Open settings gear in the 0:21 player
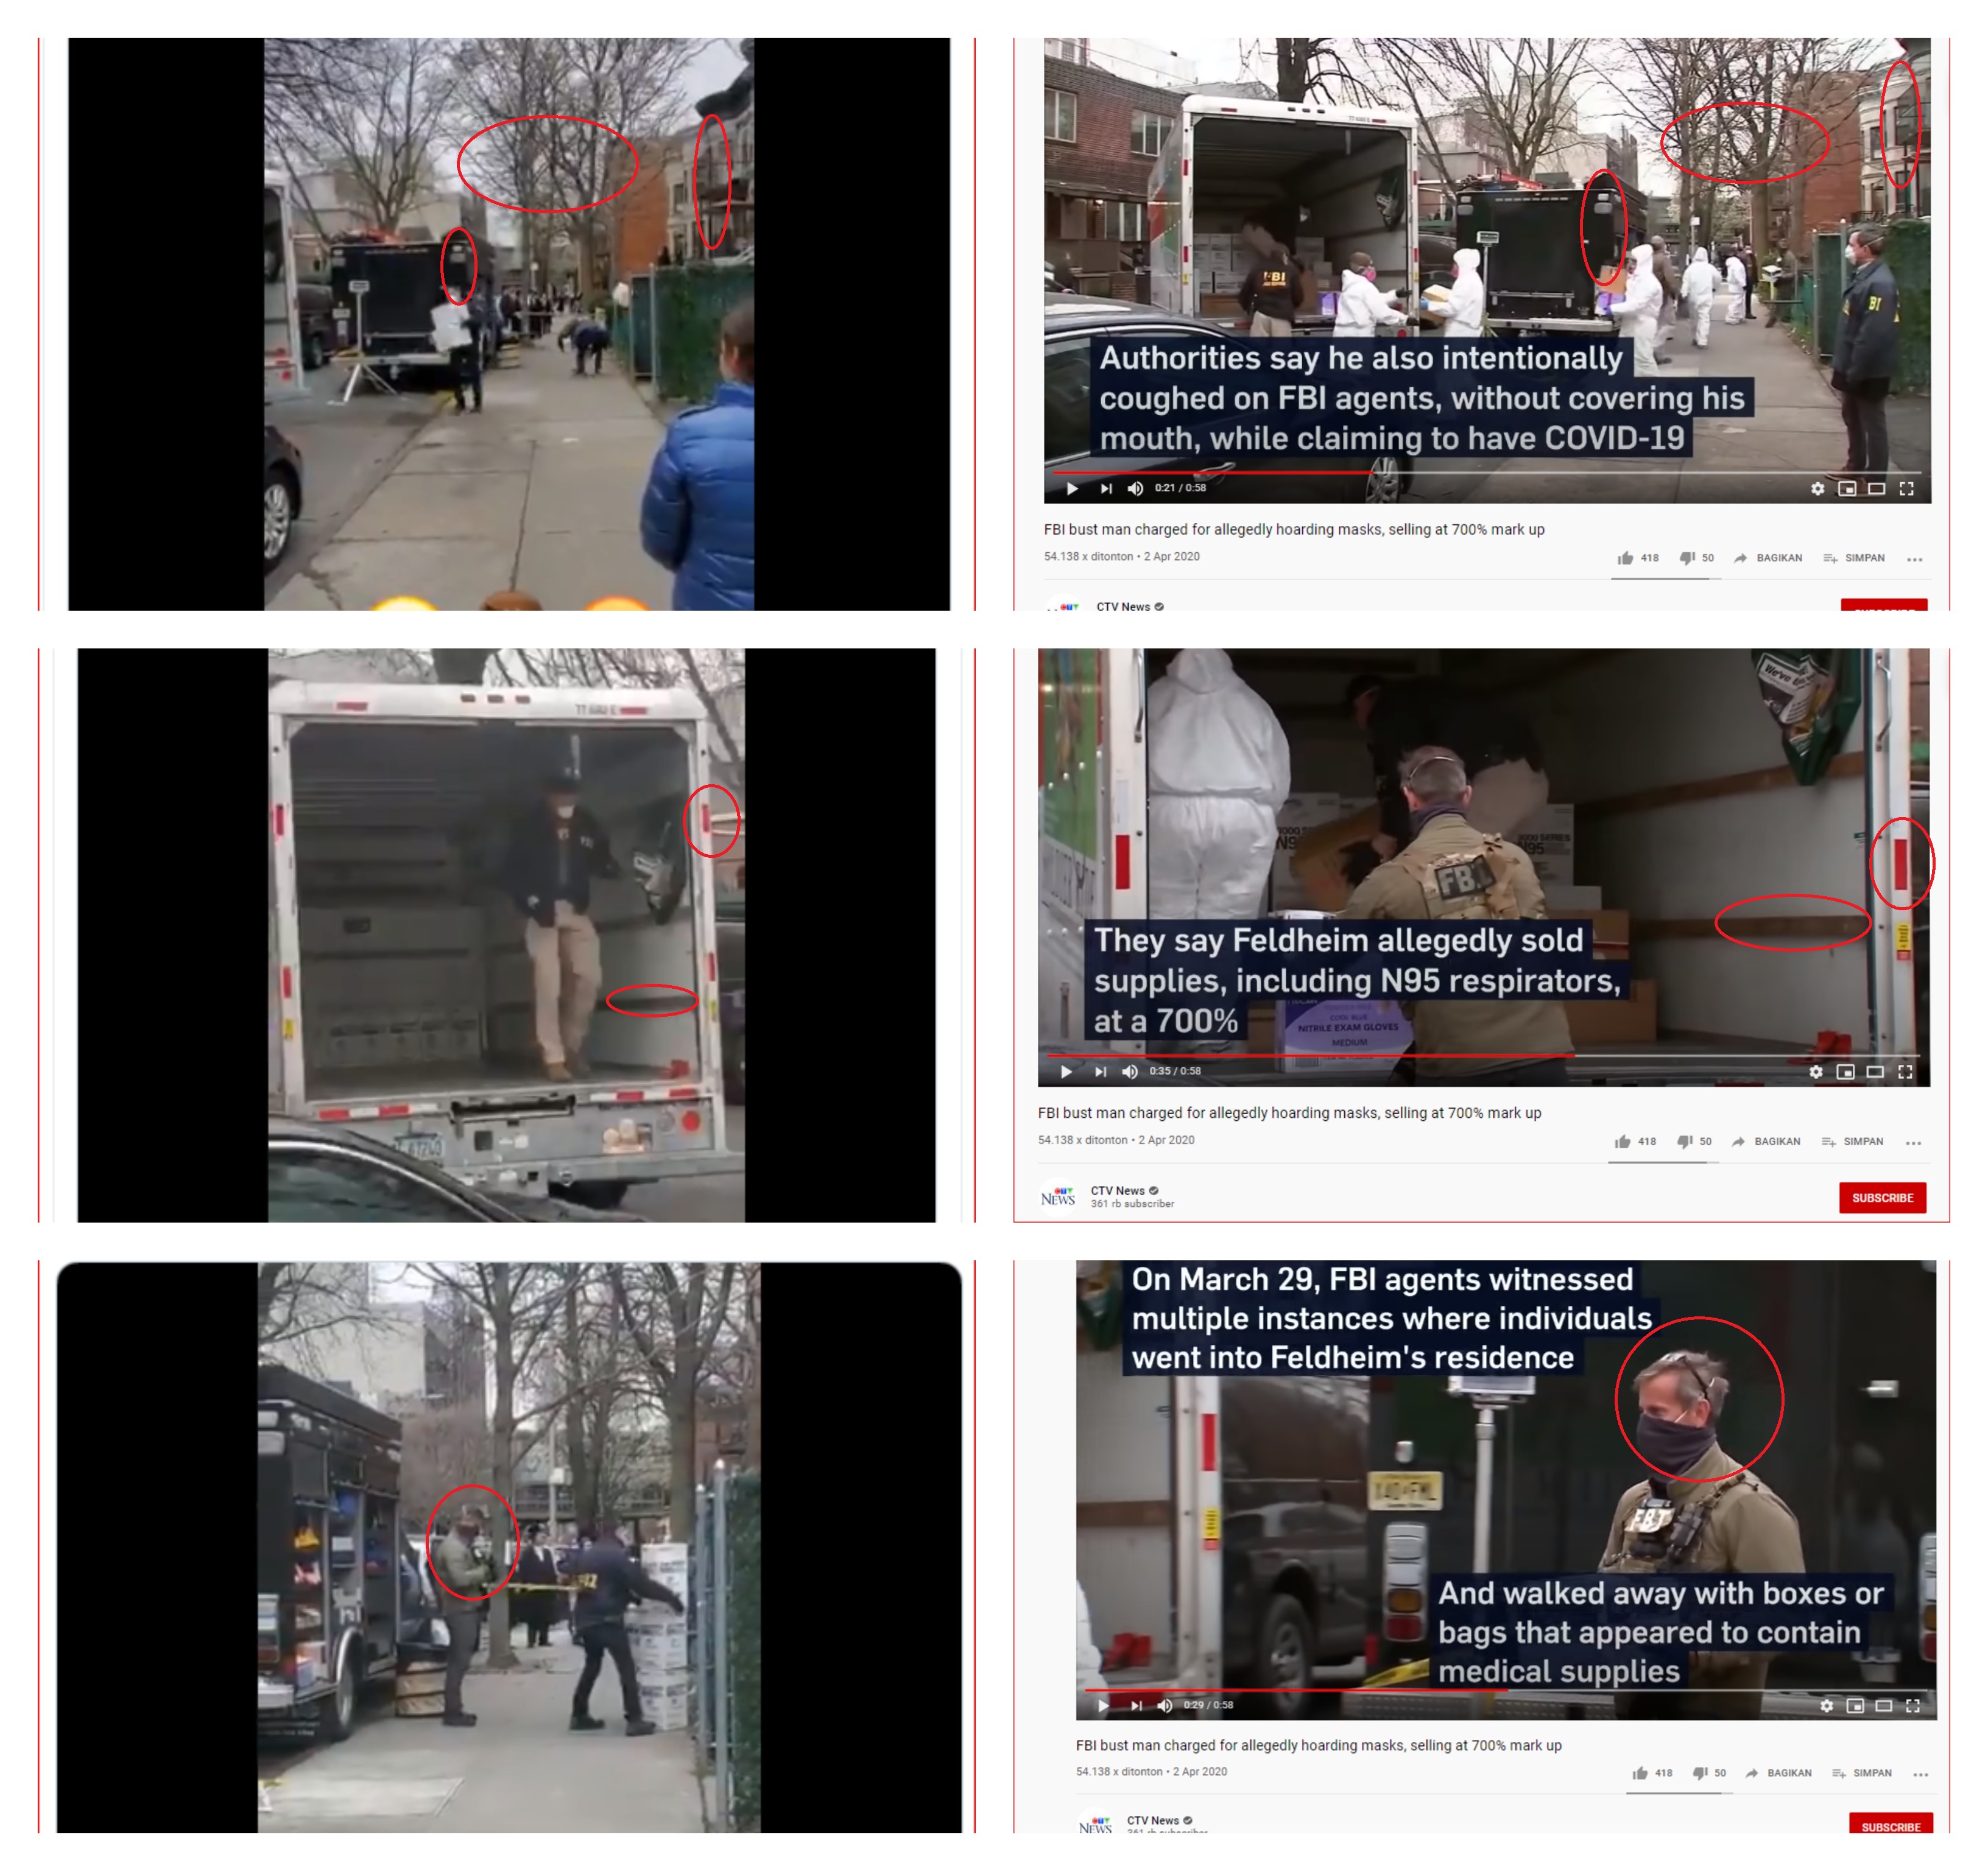 tap(1817, 489)
